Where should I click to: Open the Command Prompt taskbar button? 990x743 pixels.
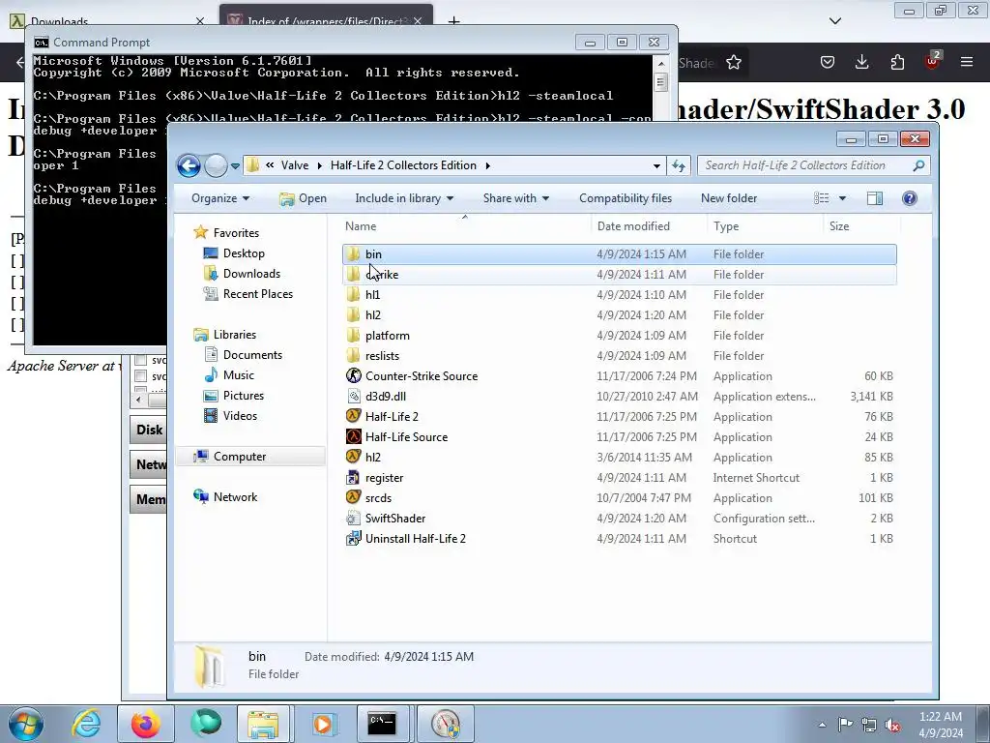click(382, 724)
